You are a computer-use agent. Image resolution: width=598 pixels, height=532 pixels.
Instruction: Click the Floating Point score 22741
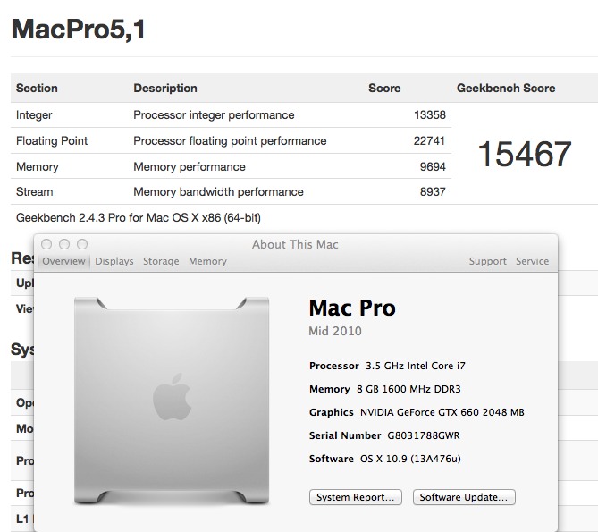tap(429, 140)
